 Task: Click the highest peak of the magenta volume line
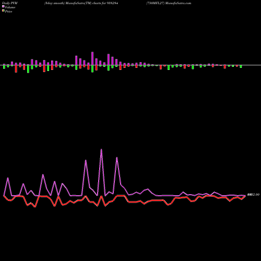pos(101,149)
